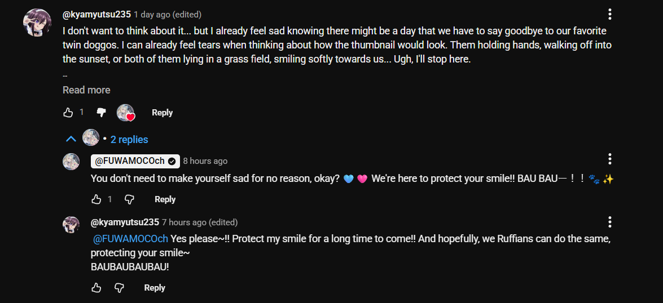Click the blue chevron beside 2 replies
This screenshot has height=303, width=663.
tap(71, 139)
